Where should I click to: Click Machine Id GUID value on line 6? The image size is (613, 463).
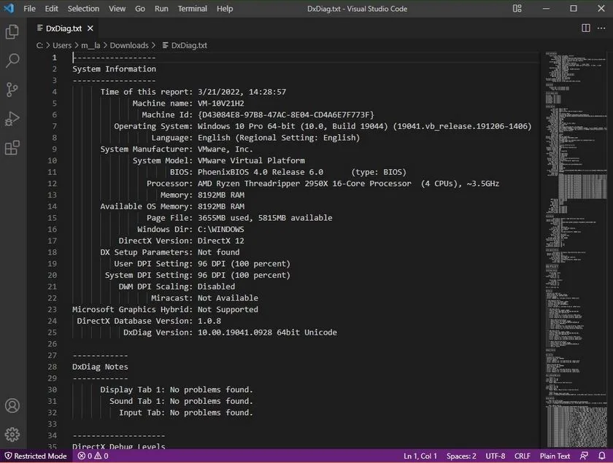286,115
